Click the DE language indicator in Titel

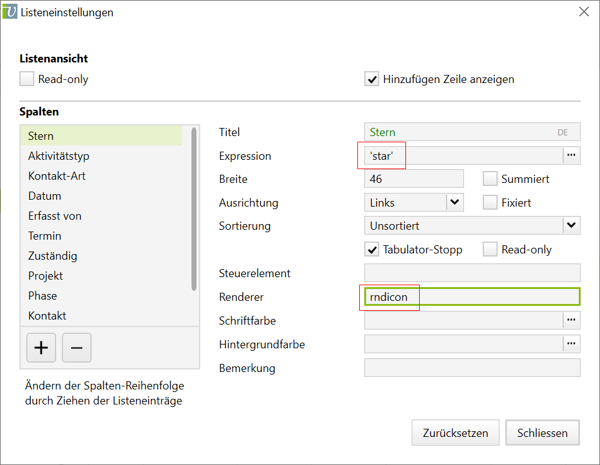563,132
